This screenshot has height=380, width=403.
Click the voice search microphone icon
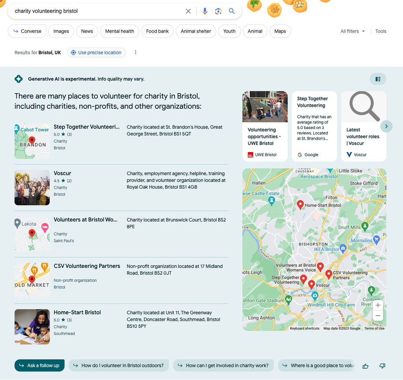click(x=205, y=11)
